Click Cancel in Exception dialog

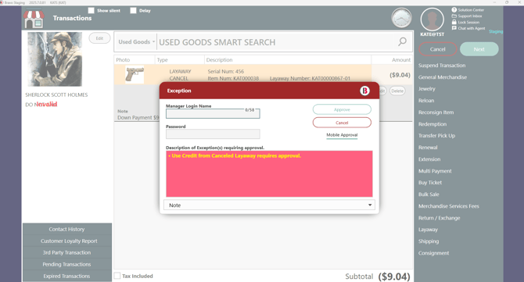point(342,123)
